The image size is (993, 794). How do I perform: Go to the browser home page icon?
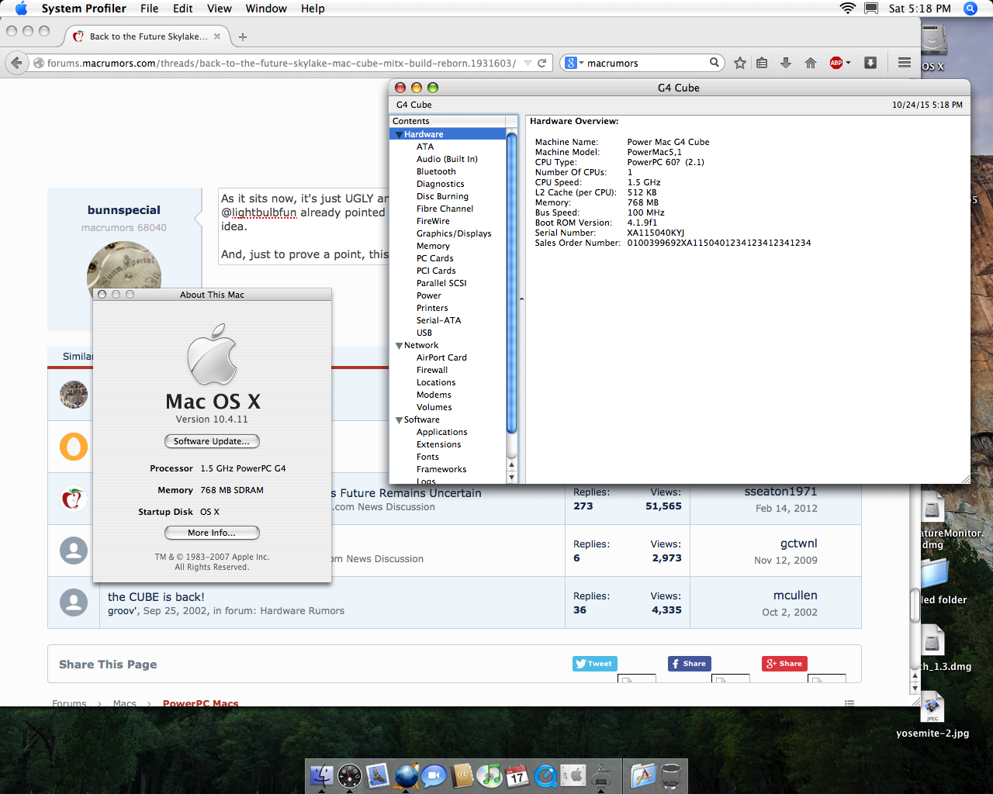811,63
